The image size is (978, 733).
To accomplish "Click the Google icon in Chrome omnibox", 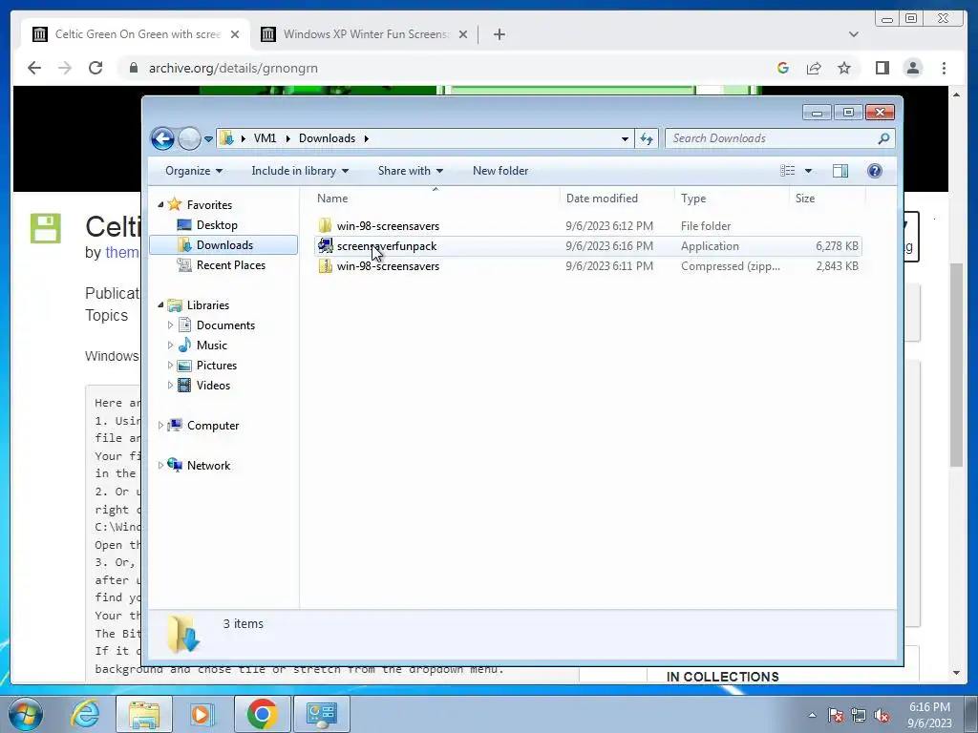I will tap(783, 68).
